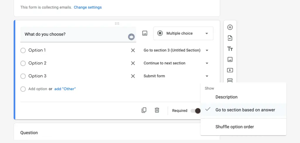Click the Import questions icon

(230, 38)
